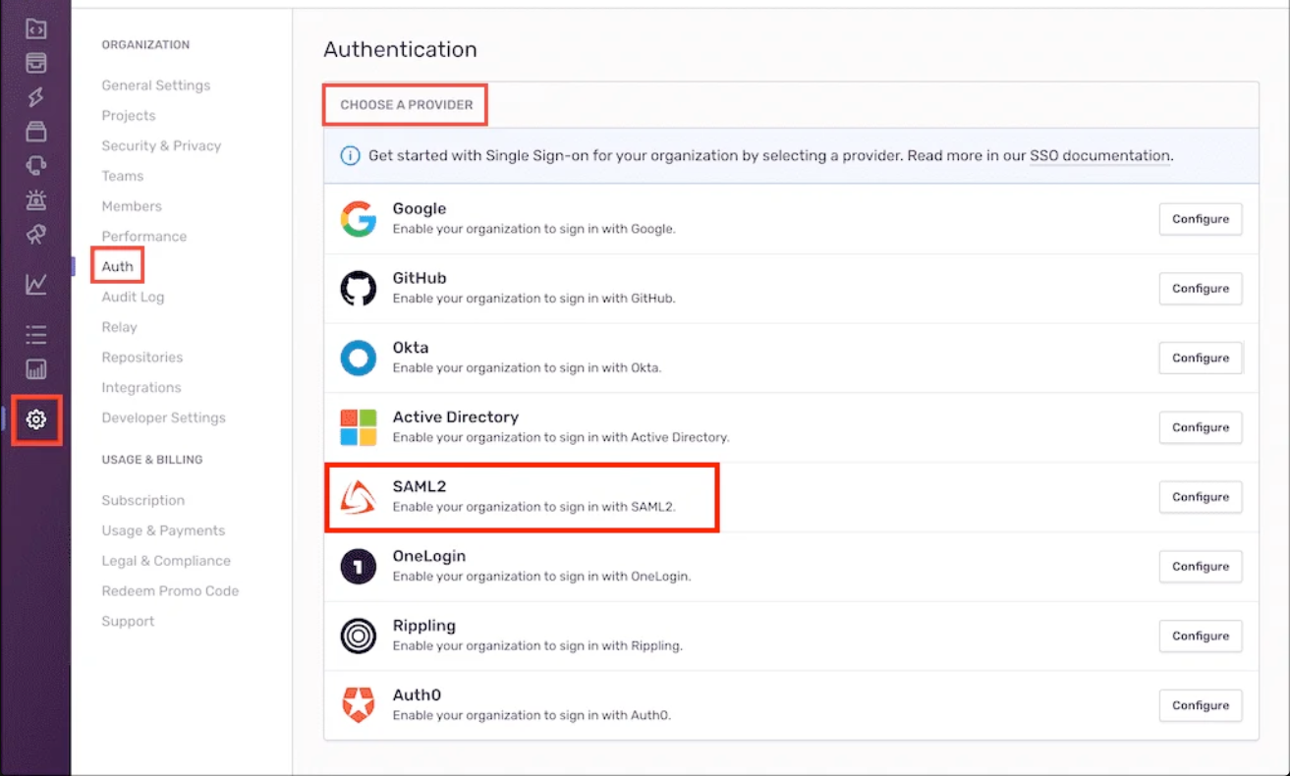This screenshot has width=1290, height=776.
Task: Click the Authentication page heading
Action: point(400,49)
